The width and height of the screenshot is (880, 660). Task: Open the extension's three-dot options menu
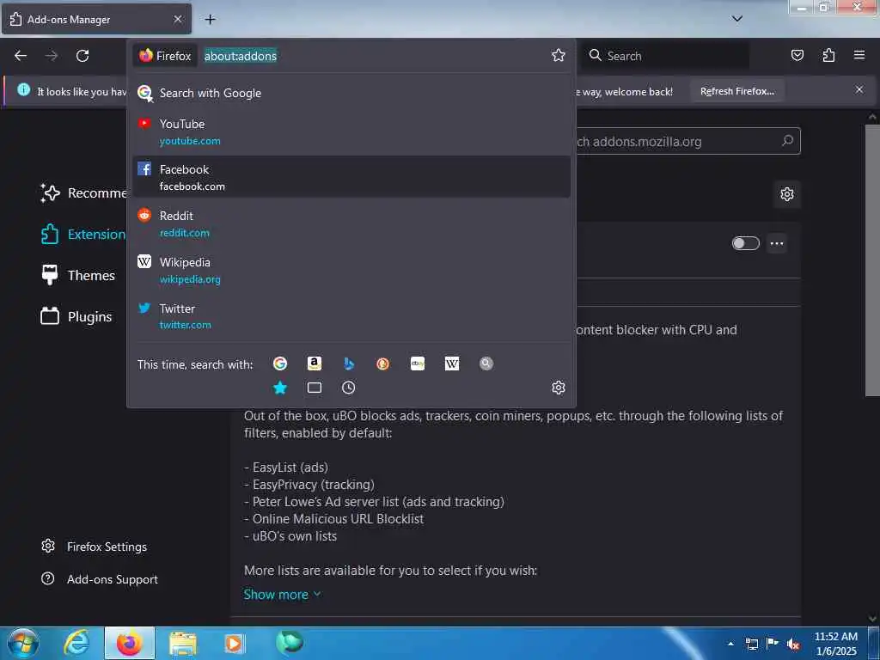[x=777, y=243]
